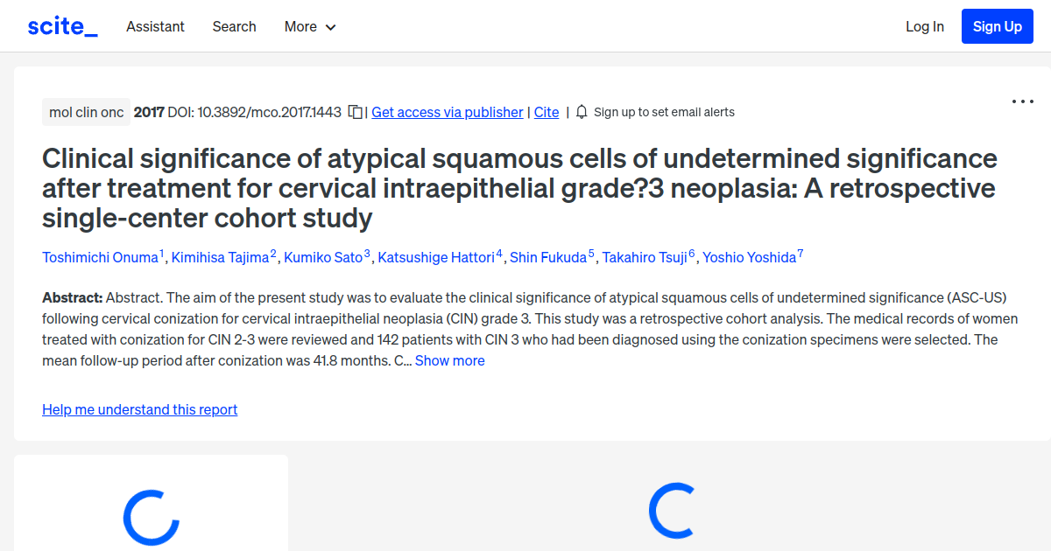Click the Shin Fukuda author link
Screen dimensions: 1051x551
(x=547, y=257)
